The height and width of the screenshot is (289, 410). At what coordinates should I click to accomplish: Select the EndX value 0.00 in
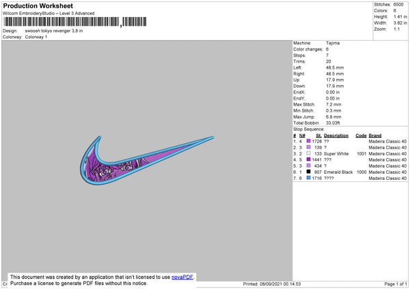click(x=333, y=92)
